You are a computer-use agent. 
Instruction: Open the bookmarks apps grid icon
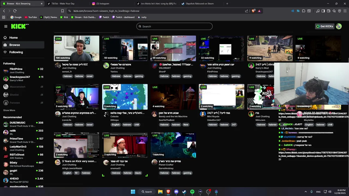pyautogui.click(x=4, y=17)
